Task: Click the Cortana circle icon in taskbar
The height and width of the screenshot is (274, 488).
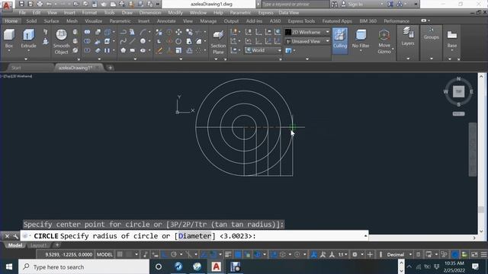Action: click(x=159, y=267)
